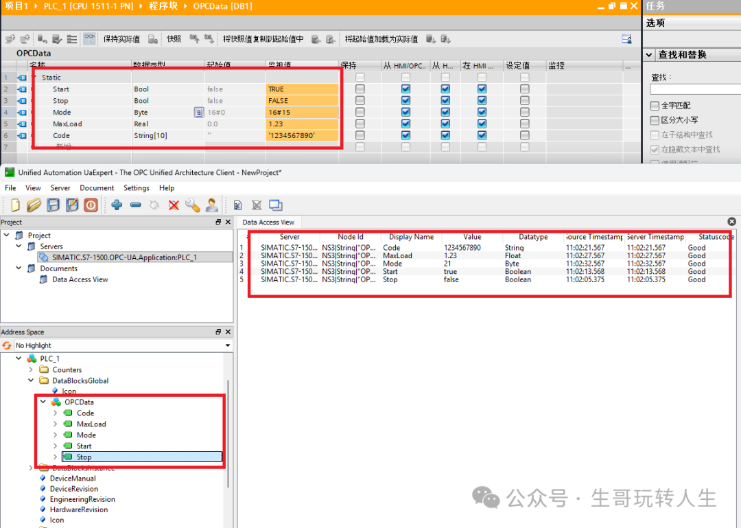Expand the Counters folder
Image resolution: width=741 pixels, height=528 pixels.
(31, 369)
